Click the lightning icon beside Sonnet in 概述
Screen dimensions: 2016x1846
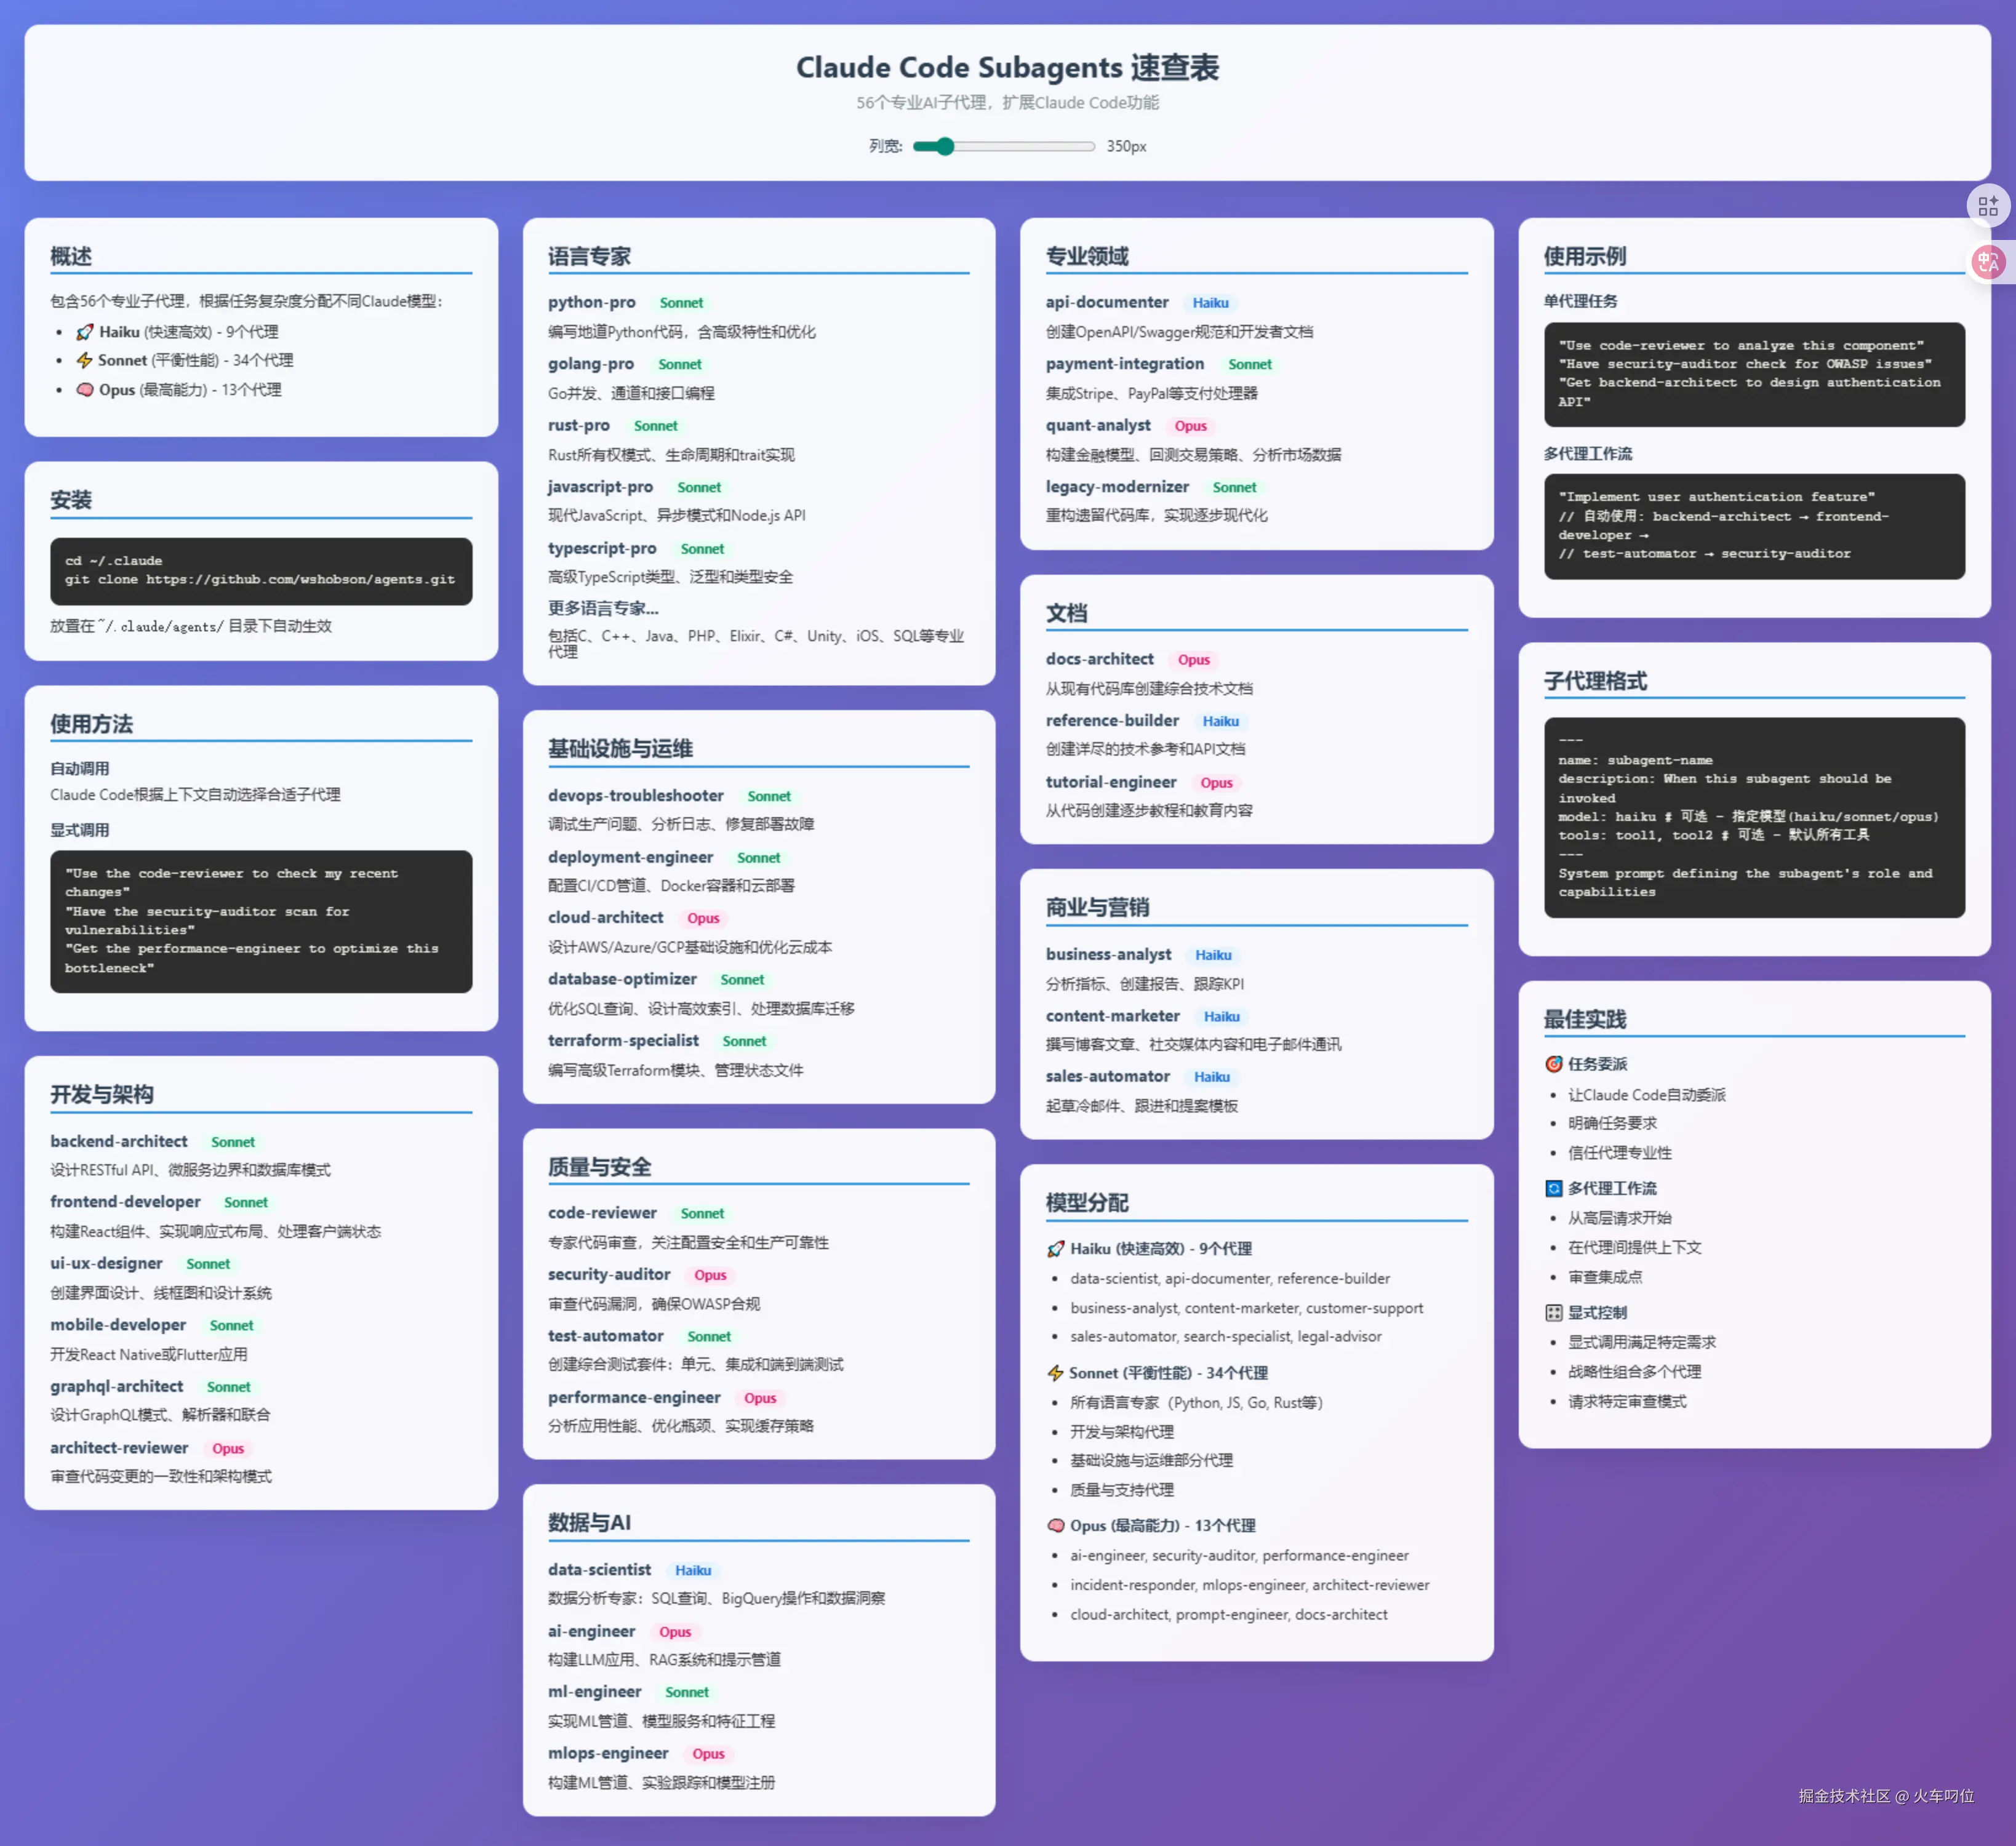click(x=85, y=360)
